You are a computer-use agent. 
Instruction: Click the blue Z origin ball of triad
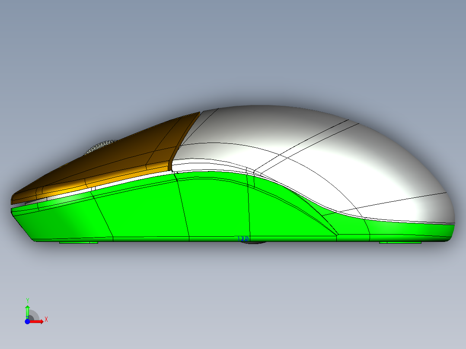tap(27, 322)
